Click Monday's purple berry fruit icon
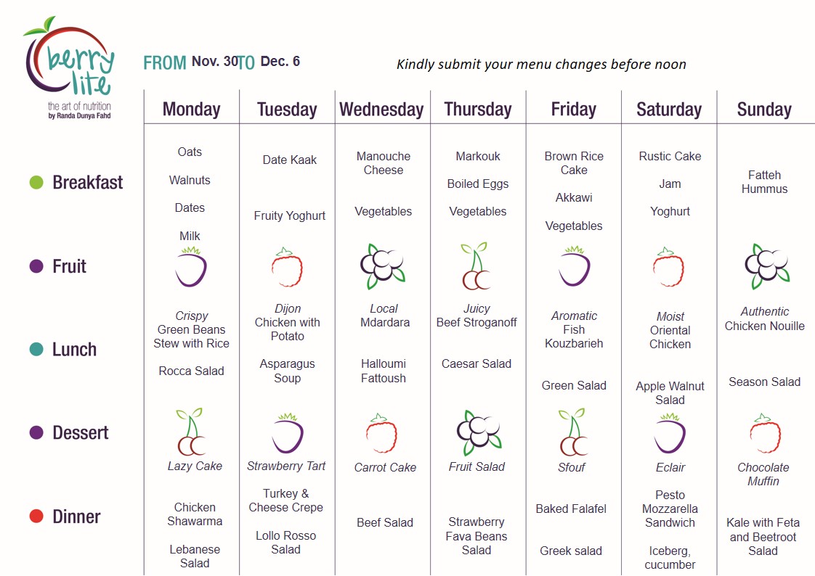 (x=191, y=267)
